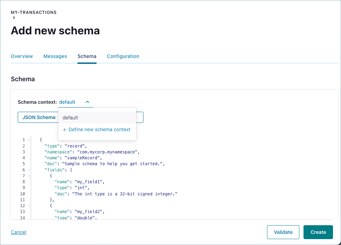Fold code block at line 1

pos(29,140)
